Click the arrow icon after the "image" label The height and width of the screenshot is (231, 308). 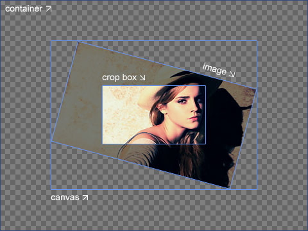pyautogui.click(x=232, y=74)
